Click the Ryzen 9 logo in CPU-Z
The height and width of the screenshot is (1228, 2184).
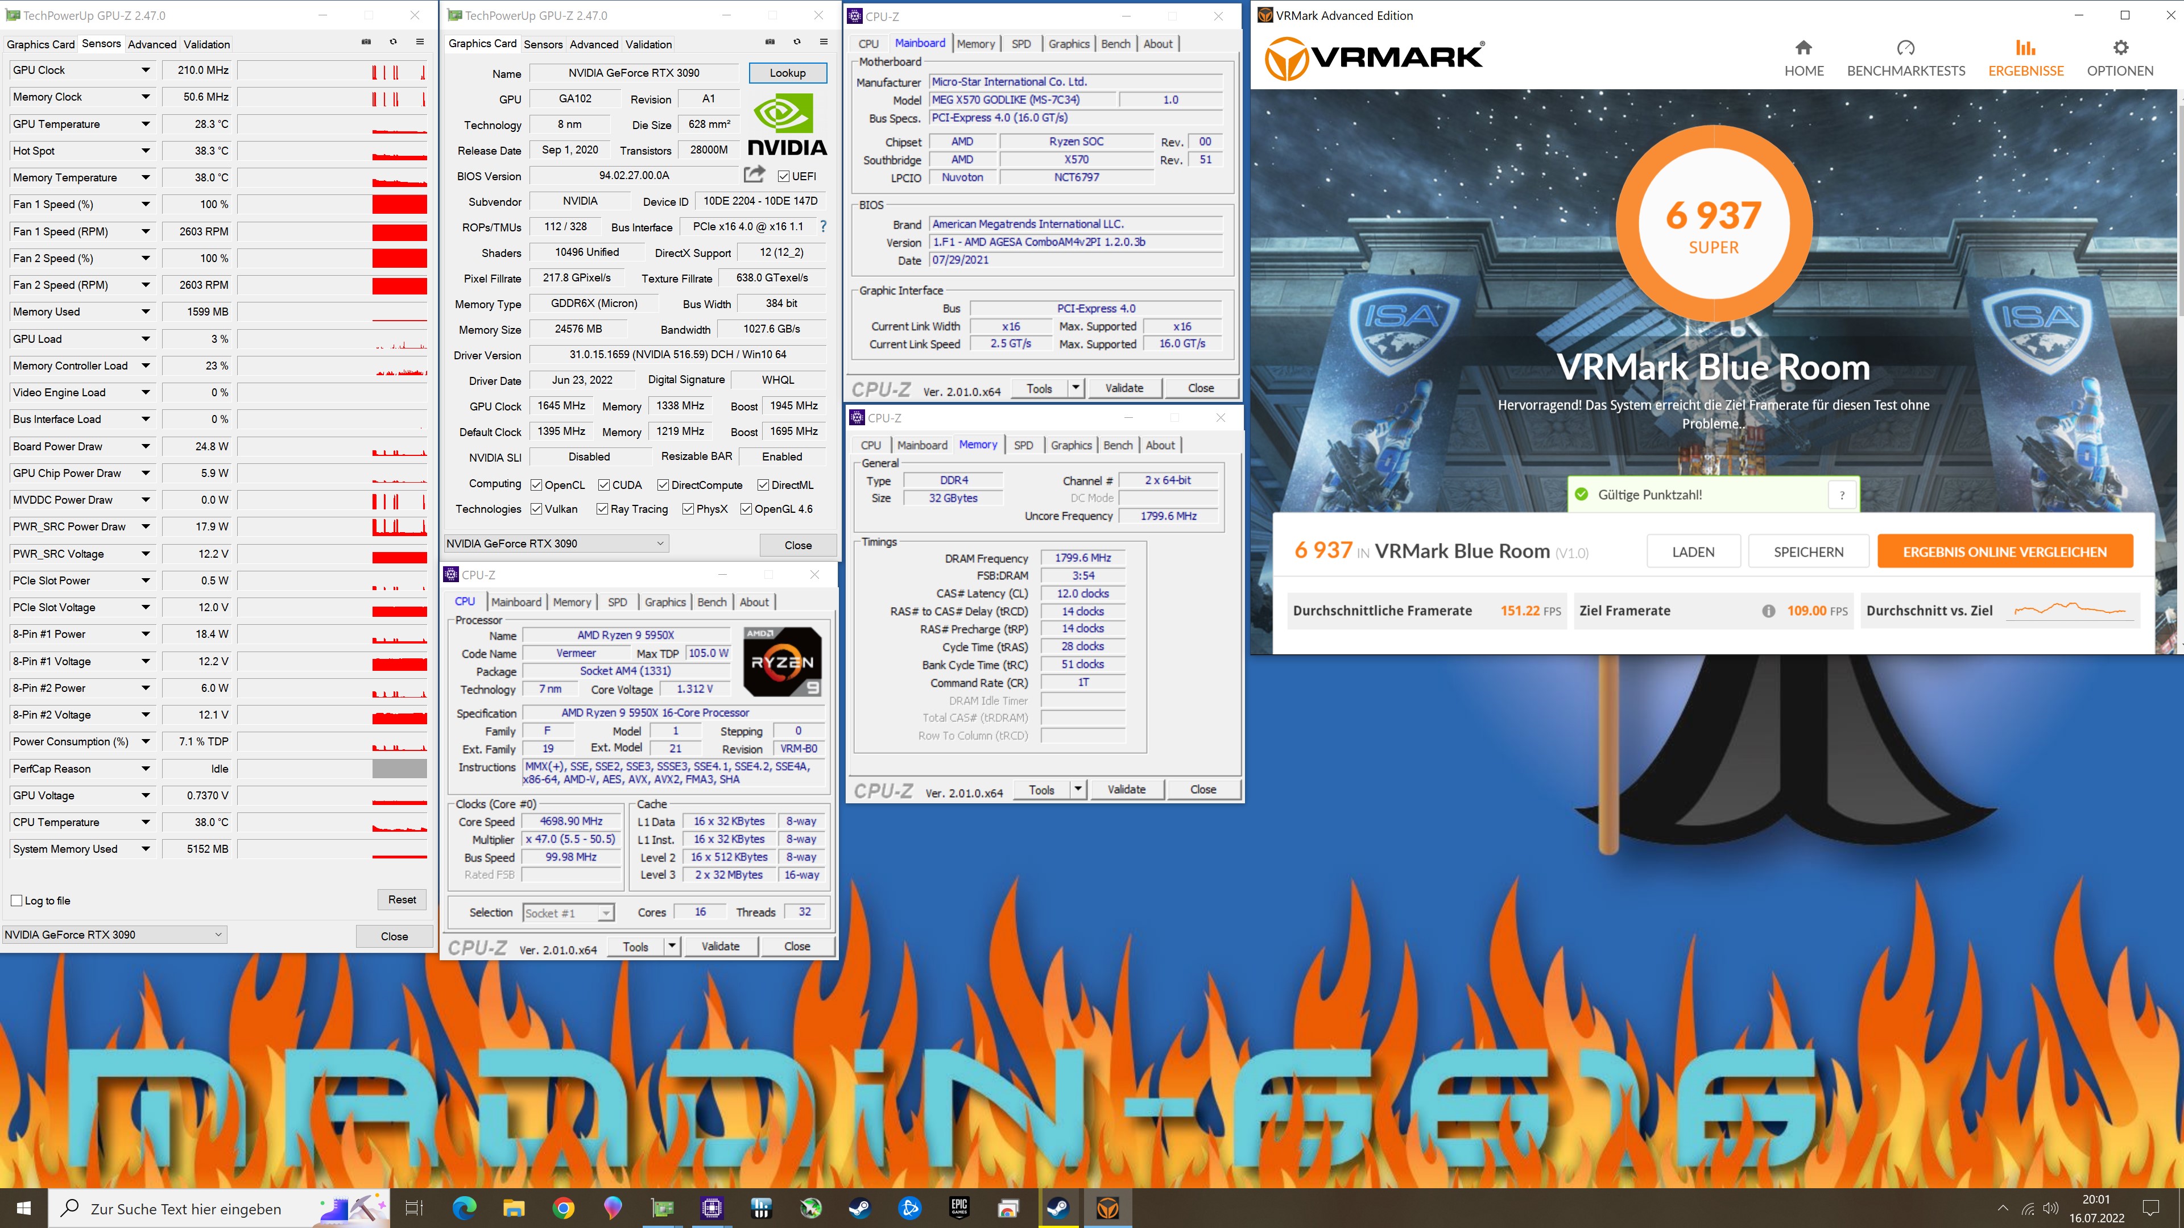781,662
